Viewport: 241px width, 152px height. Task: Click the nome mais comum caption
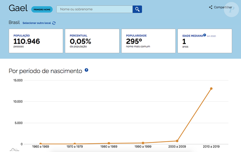(138, 47)
